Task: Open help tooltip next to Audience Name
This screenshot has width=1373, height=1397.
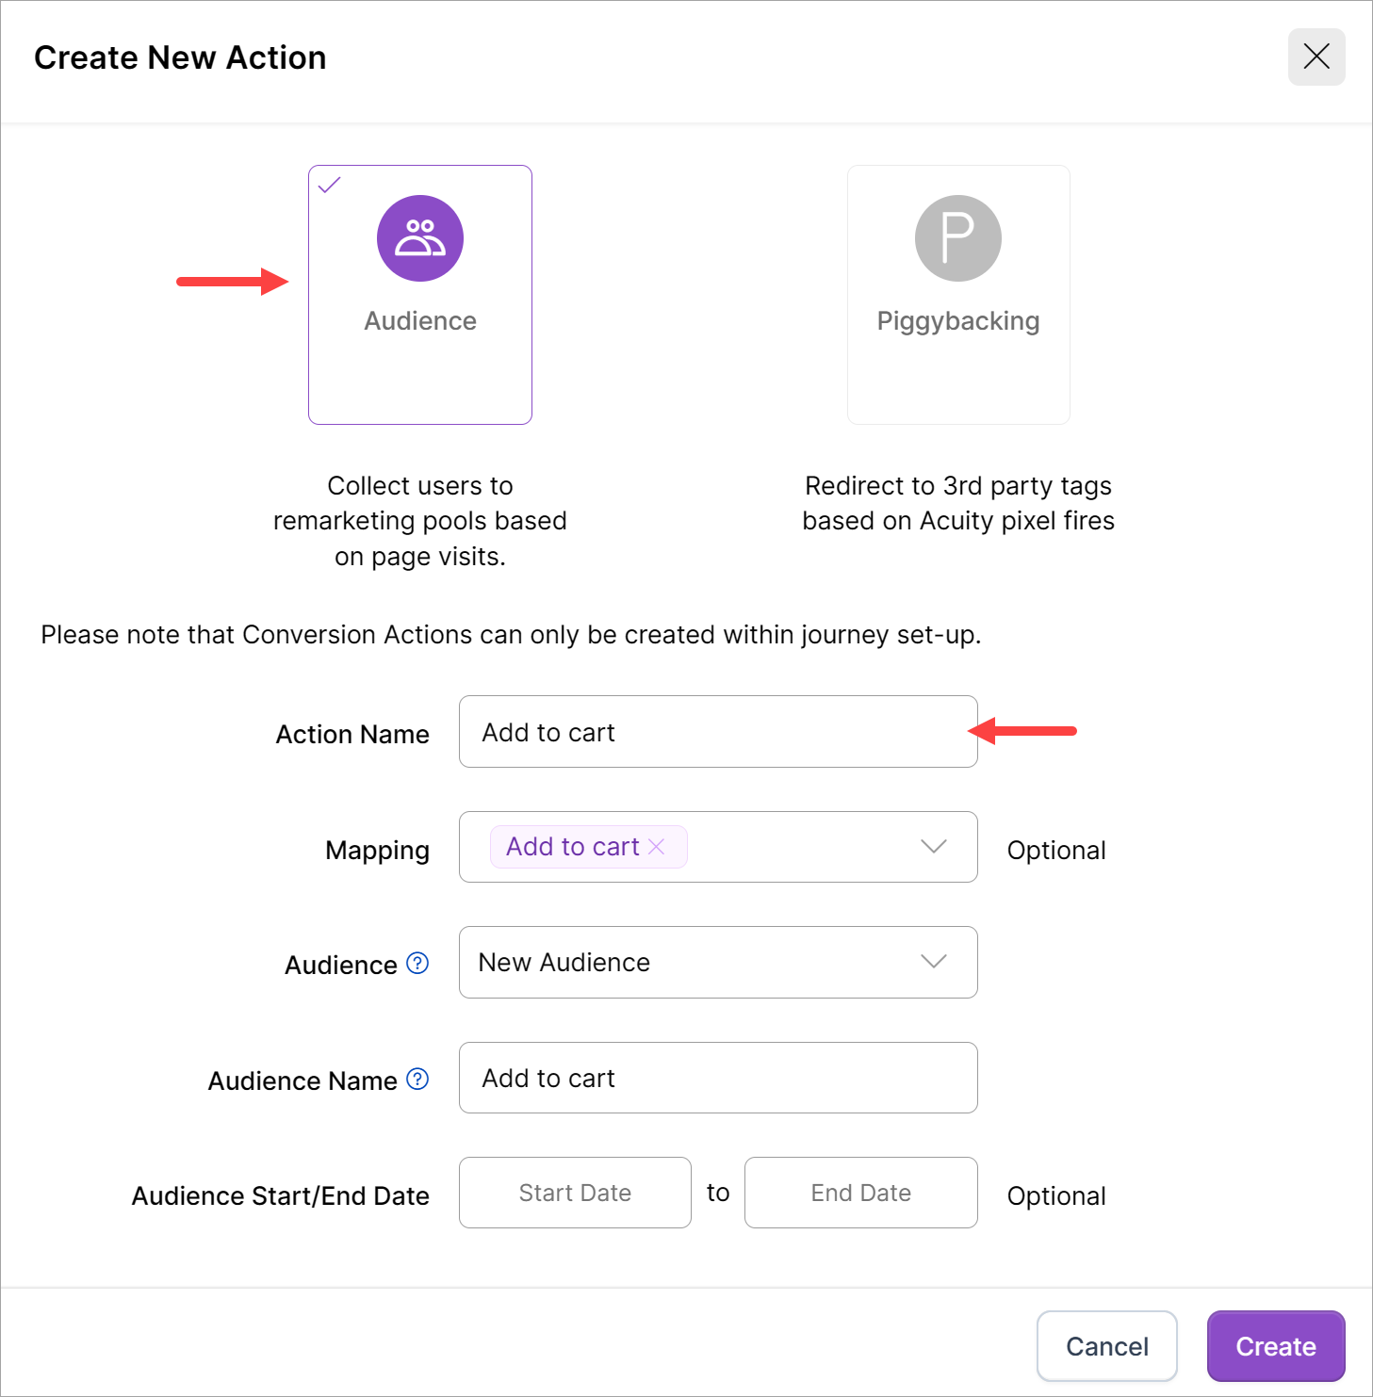Action: pos(417,1080)
